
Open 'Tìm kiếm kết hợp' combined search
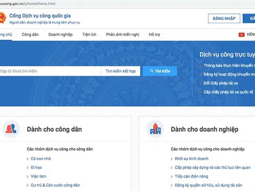tap(121, 71)
